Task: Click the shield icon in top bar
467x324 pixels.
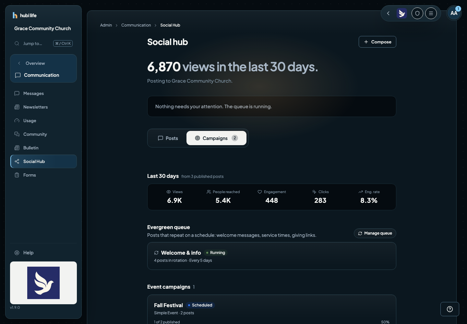Action: pyautogui.click(x=417, y=13)
